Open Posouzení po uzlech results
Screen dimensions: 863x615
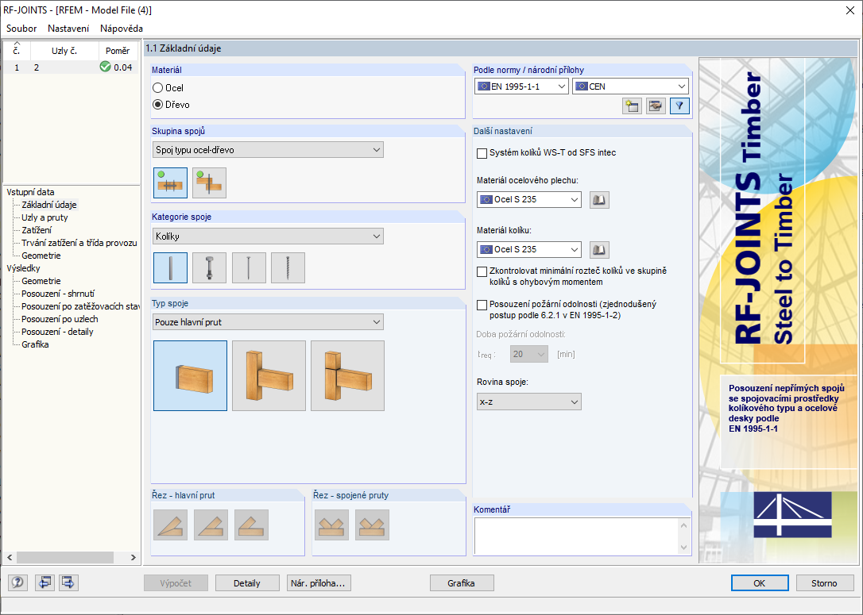coord(60,319)
